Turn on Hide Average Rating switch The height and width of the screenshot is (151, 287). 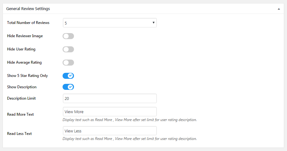pos(68,62)
